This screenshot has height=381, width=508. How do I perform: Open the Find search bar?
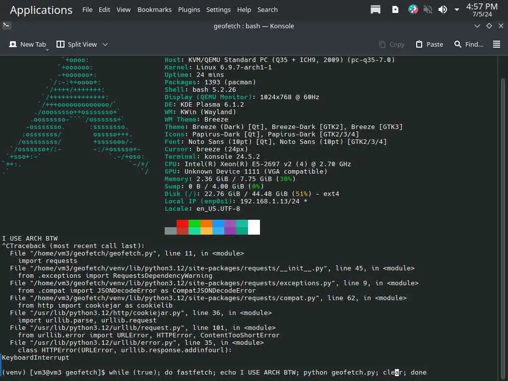469,44
